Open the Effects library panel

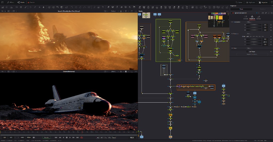tap(11, 3)
